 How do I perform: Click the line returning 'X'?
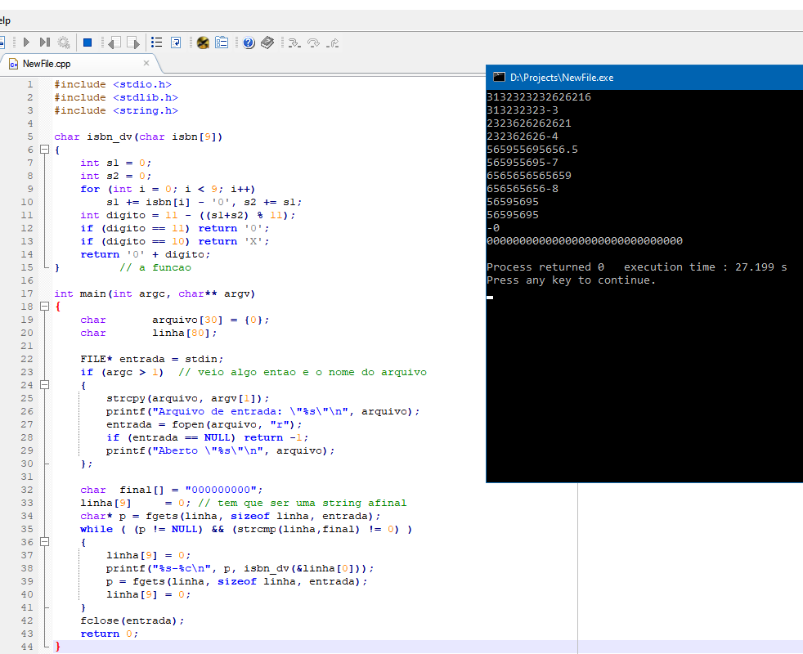(x=175, y=241)
